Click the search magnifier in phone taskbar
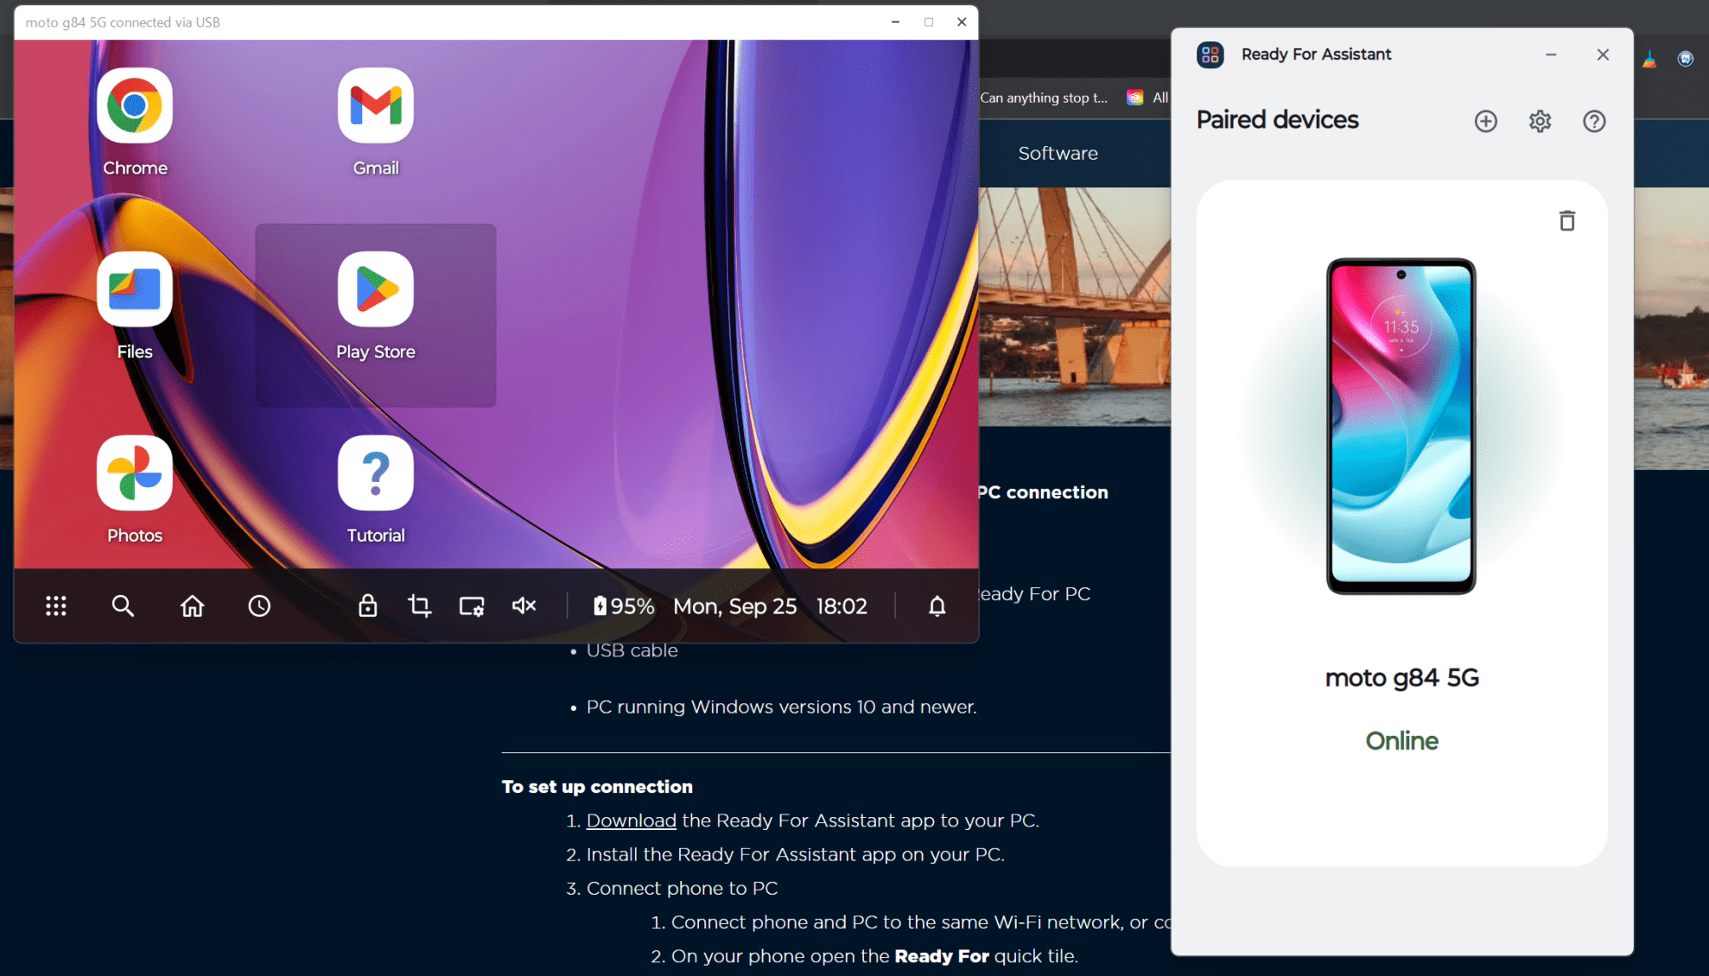The image size is (1709, 976). tap(123, 606)
